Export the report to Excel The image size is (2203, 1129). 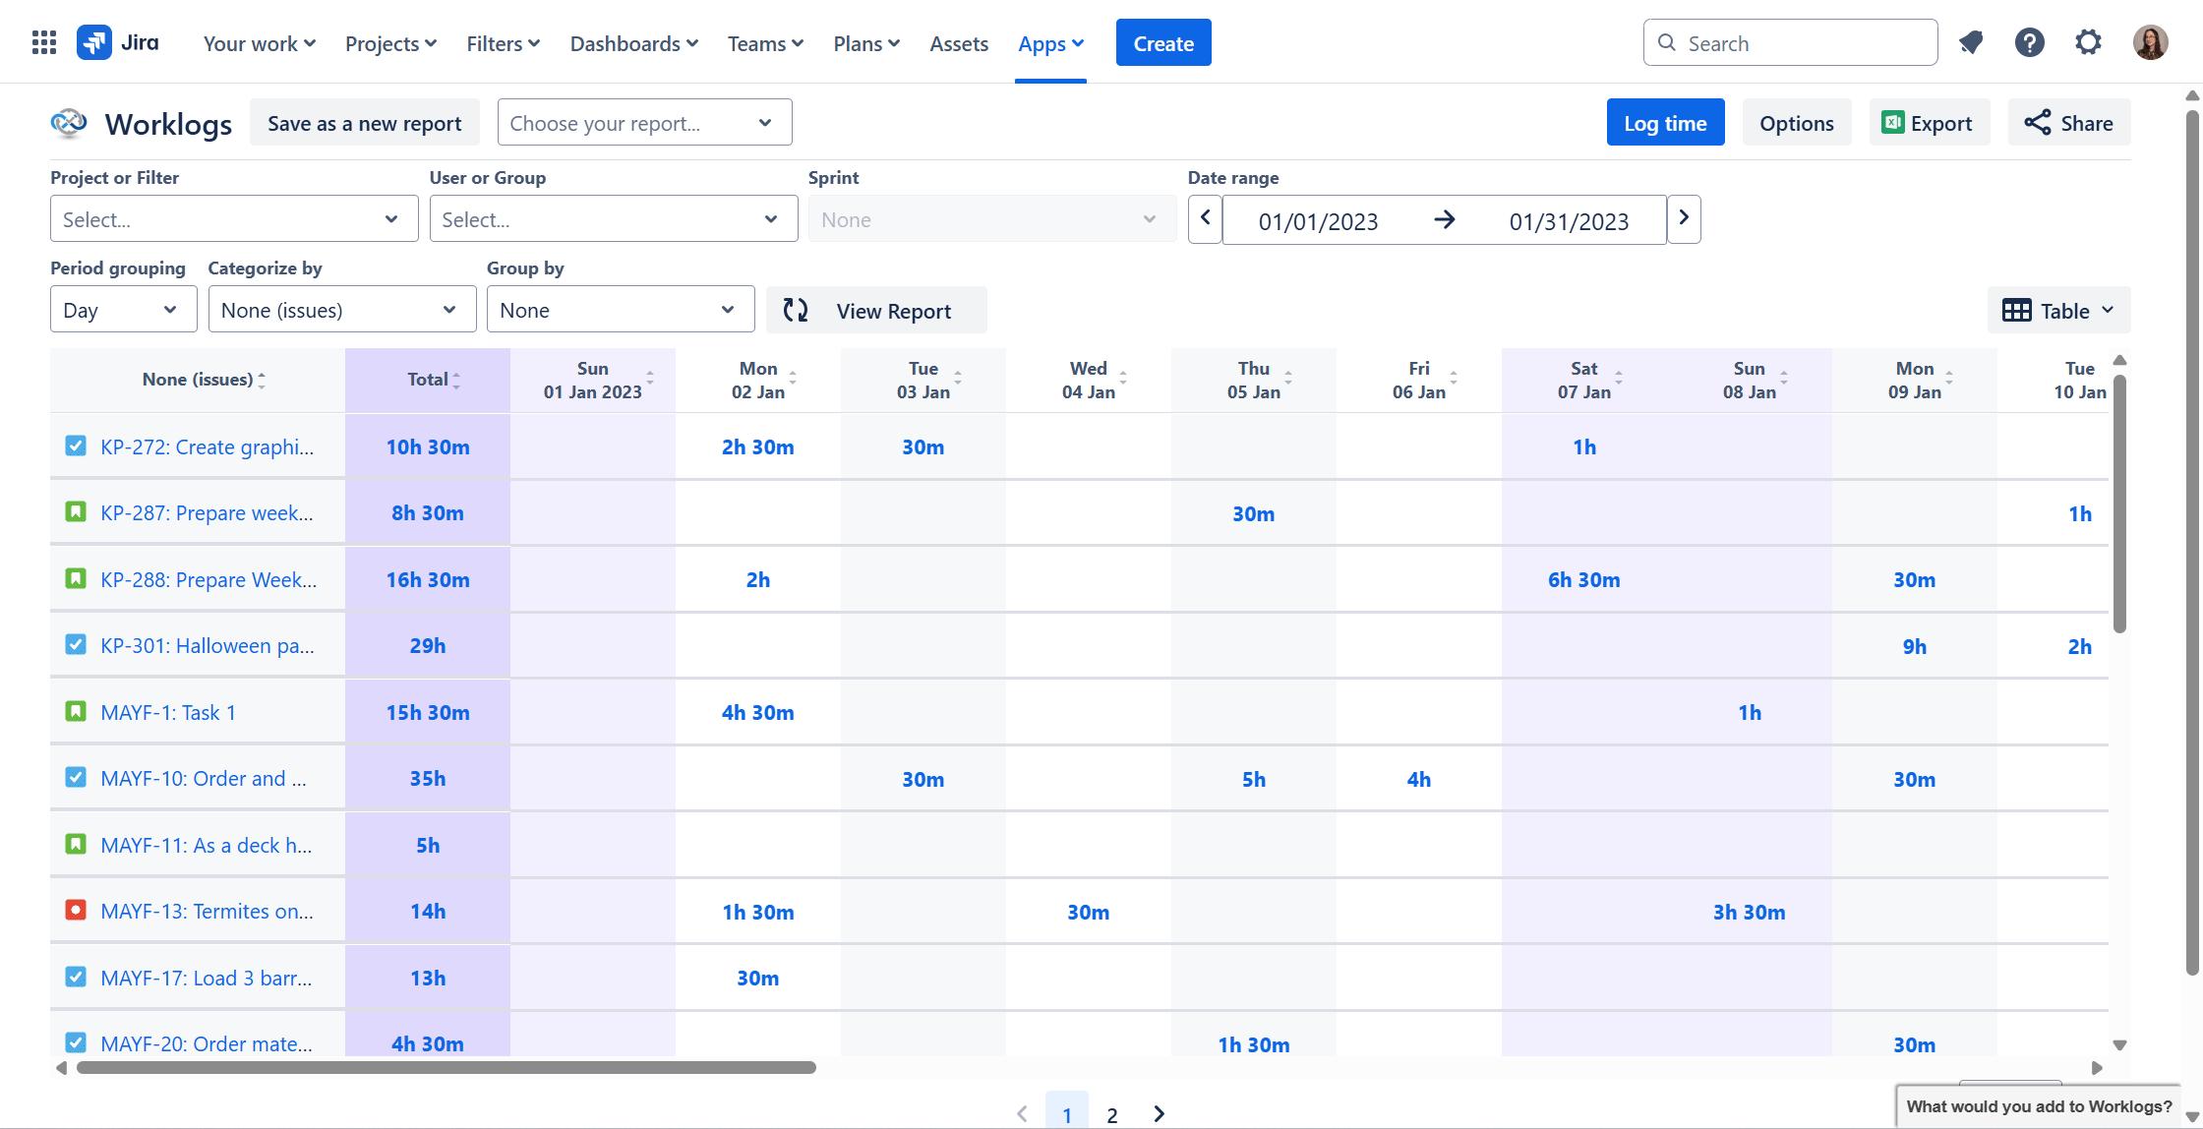point(1929,123)
